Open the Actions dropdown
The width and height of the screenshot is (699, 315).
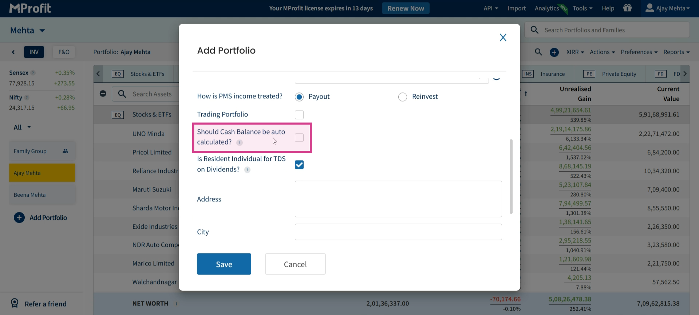tap(603, 52)
